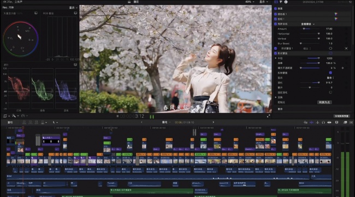Enable the headphones solo icon in the timeline toolbar
Viewport: 355px width, 197px height.
(323, 122)
